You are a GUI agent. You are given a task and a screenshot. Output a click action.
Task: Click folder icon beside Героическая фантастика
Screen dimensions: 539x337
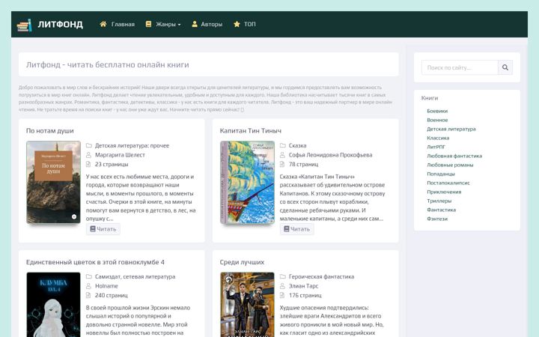click(282, 276)
